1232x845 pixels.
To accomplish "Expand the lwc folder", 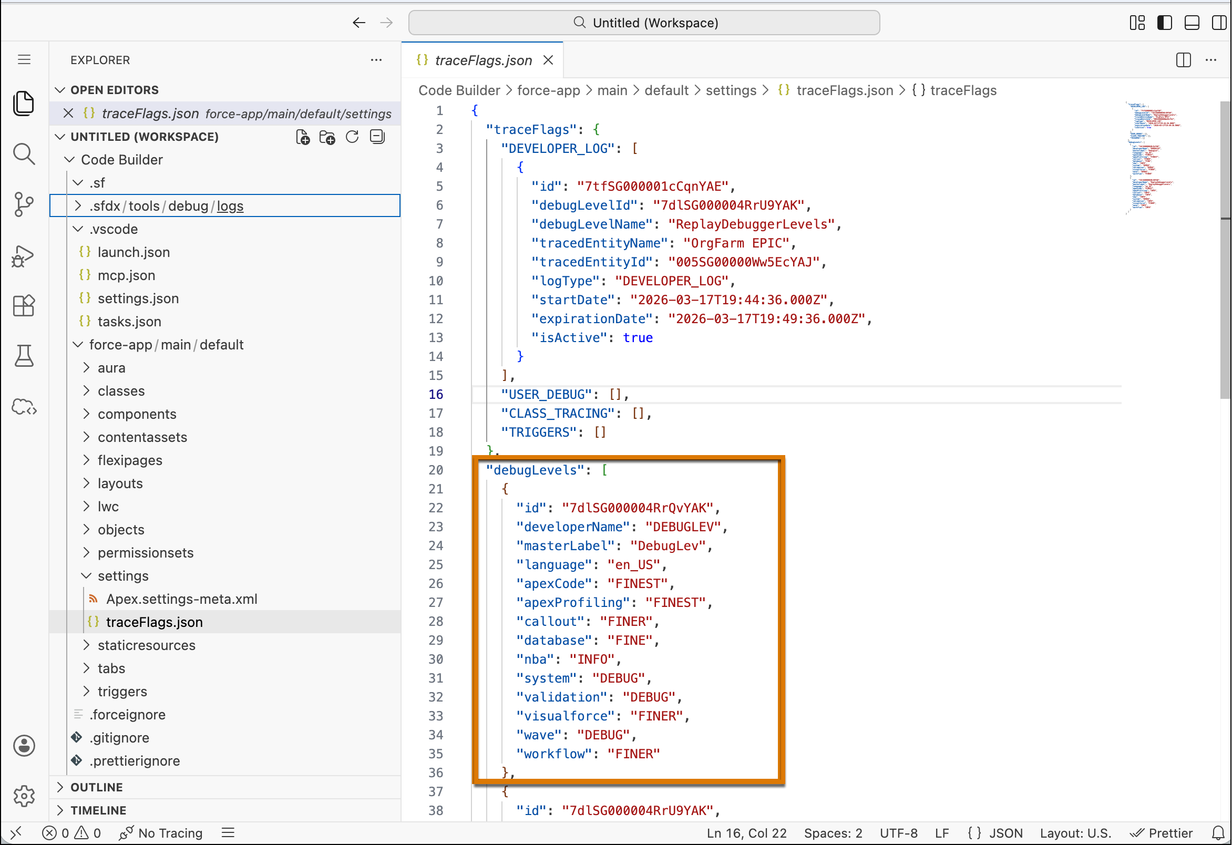I will 86,506.
